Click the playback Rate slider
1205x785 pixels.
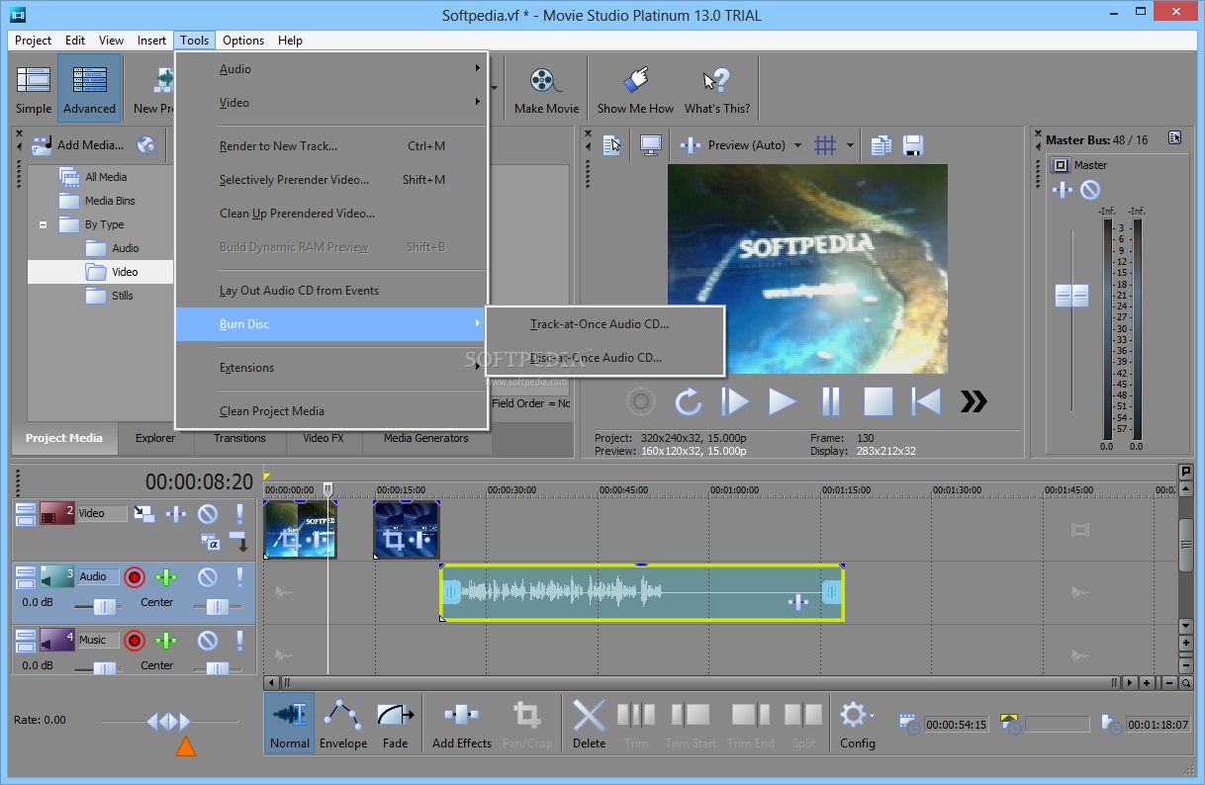point(168,722)
